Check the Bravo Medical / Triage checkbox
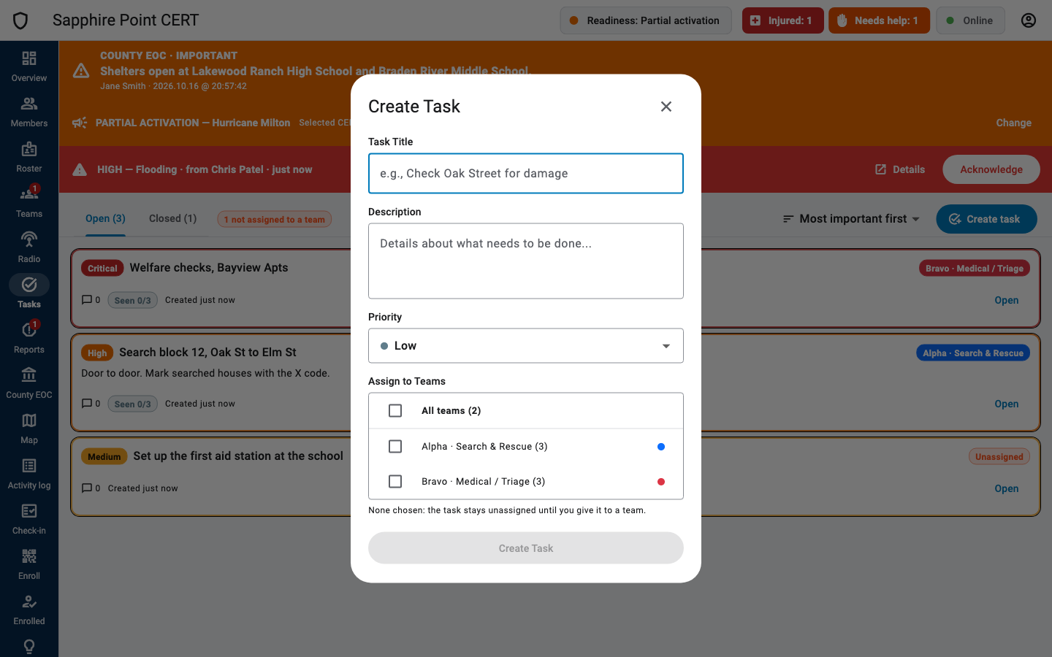 [x=395, y=482]
